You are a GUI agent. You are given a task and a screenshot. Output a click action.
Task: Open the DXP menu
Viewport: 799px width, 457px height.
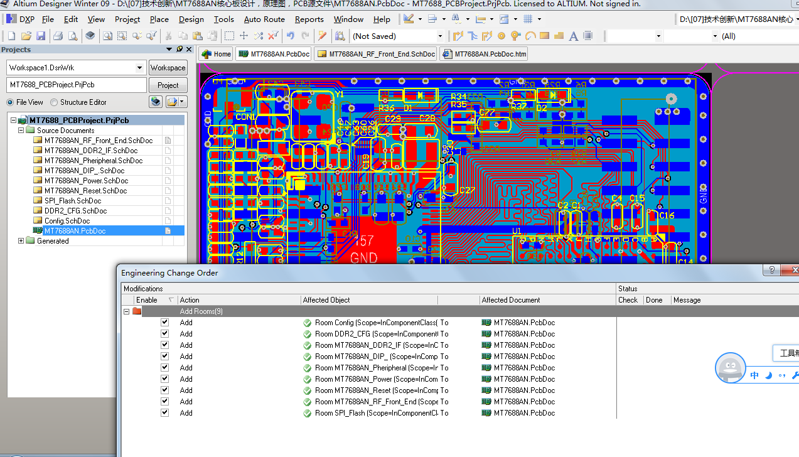click(x=21, y=19)
